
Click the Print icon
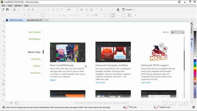(18, 10)
